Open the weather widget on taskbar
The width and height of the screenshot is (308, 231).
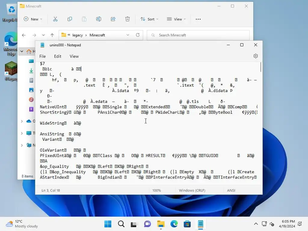coord(22,224)
